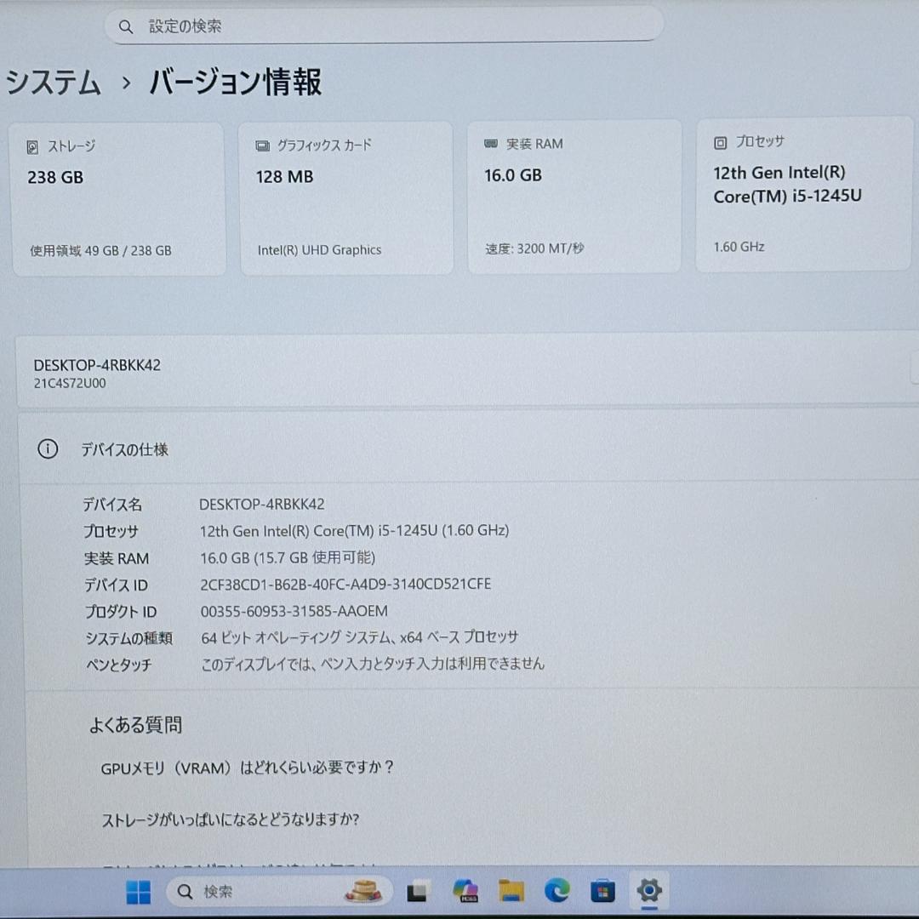Click the DESKTOP-4RBKK42 device name header
The height and width of the screenshot is (919, 919).
click(97, 365)
